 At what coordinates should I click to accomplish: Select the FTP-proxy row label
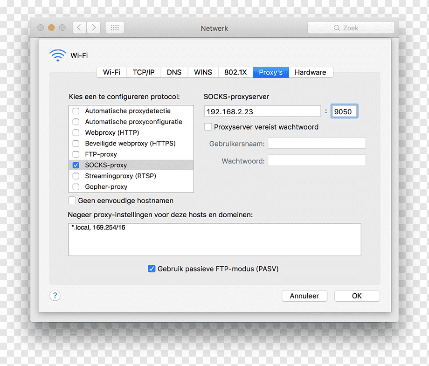coord(101,154)
